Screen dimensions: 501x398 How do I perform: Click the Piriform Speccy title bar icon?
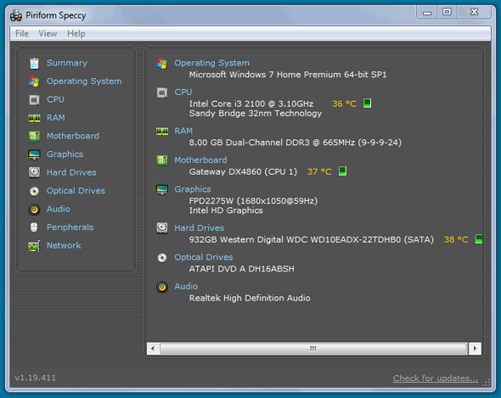pos(16,15)
